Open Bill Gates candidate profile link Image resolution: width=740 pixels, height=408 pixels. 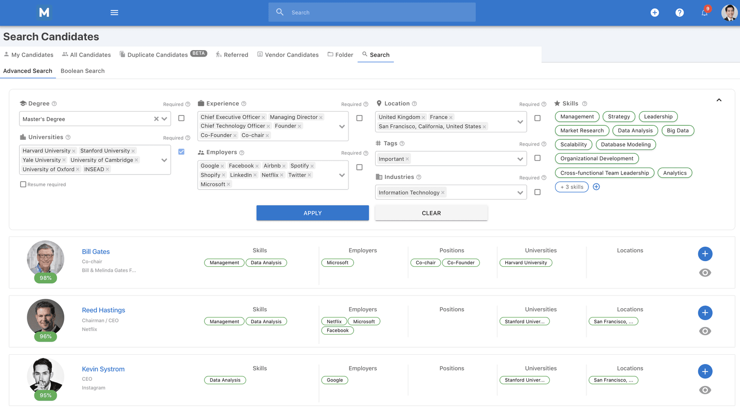(96, 252)
